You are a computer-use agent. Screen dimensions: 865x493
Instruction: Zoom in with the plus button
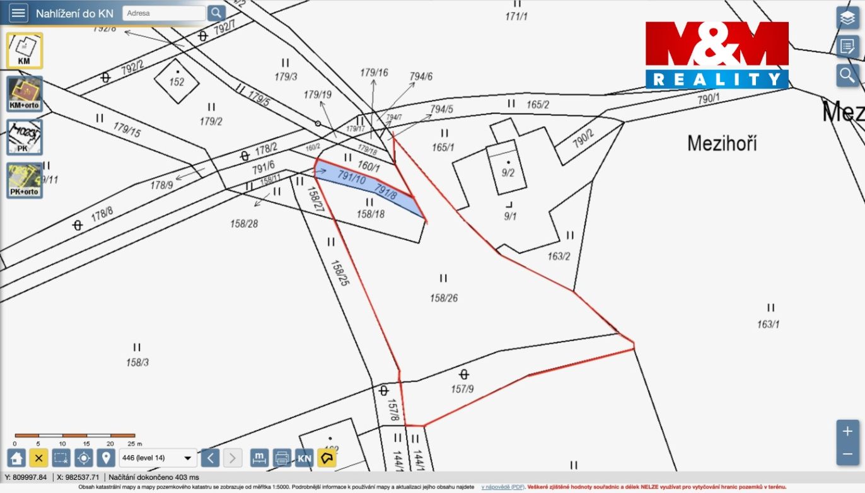(847, 431)
